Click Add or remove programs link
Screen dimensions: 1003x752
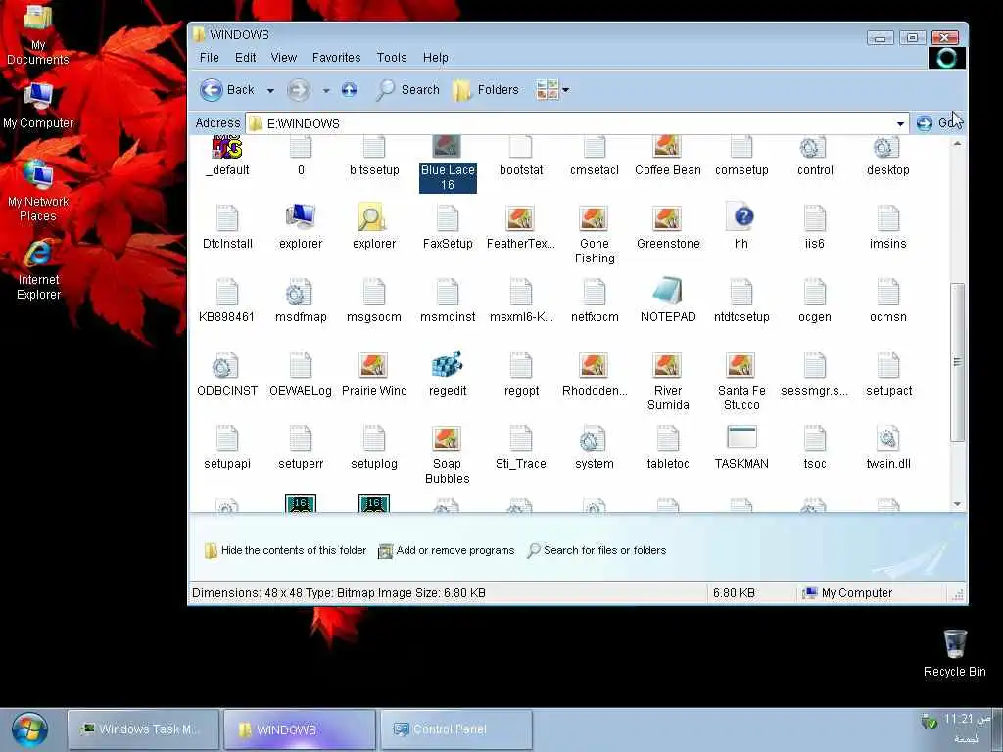[447, 550]
